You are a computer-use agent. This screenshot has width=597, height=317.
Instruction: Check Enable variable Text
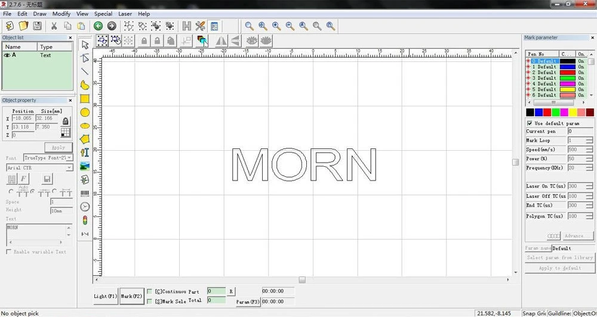(8, 252)
